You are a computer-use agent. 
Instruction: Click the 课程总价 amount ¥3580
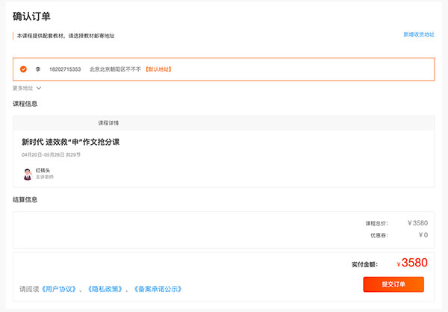point(417,223)
